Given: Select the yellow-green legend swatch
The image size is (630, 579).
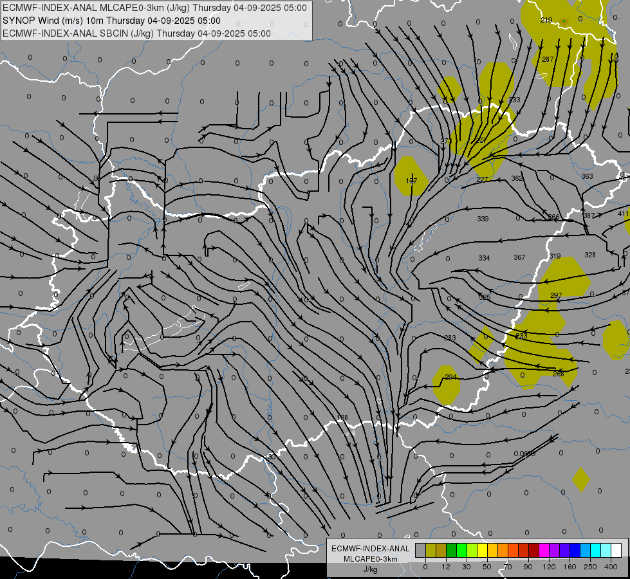Looking at the screenshot, I should (x=472, y=551).
